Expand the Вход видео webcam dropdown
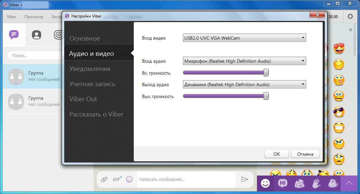Image resolution: width=360 pixels, height=194 pixels. coord(244,38)
